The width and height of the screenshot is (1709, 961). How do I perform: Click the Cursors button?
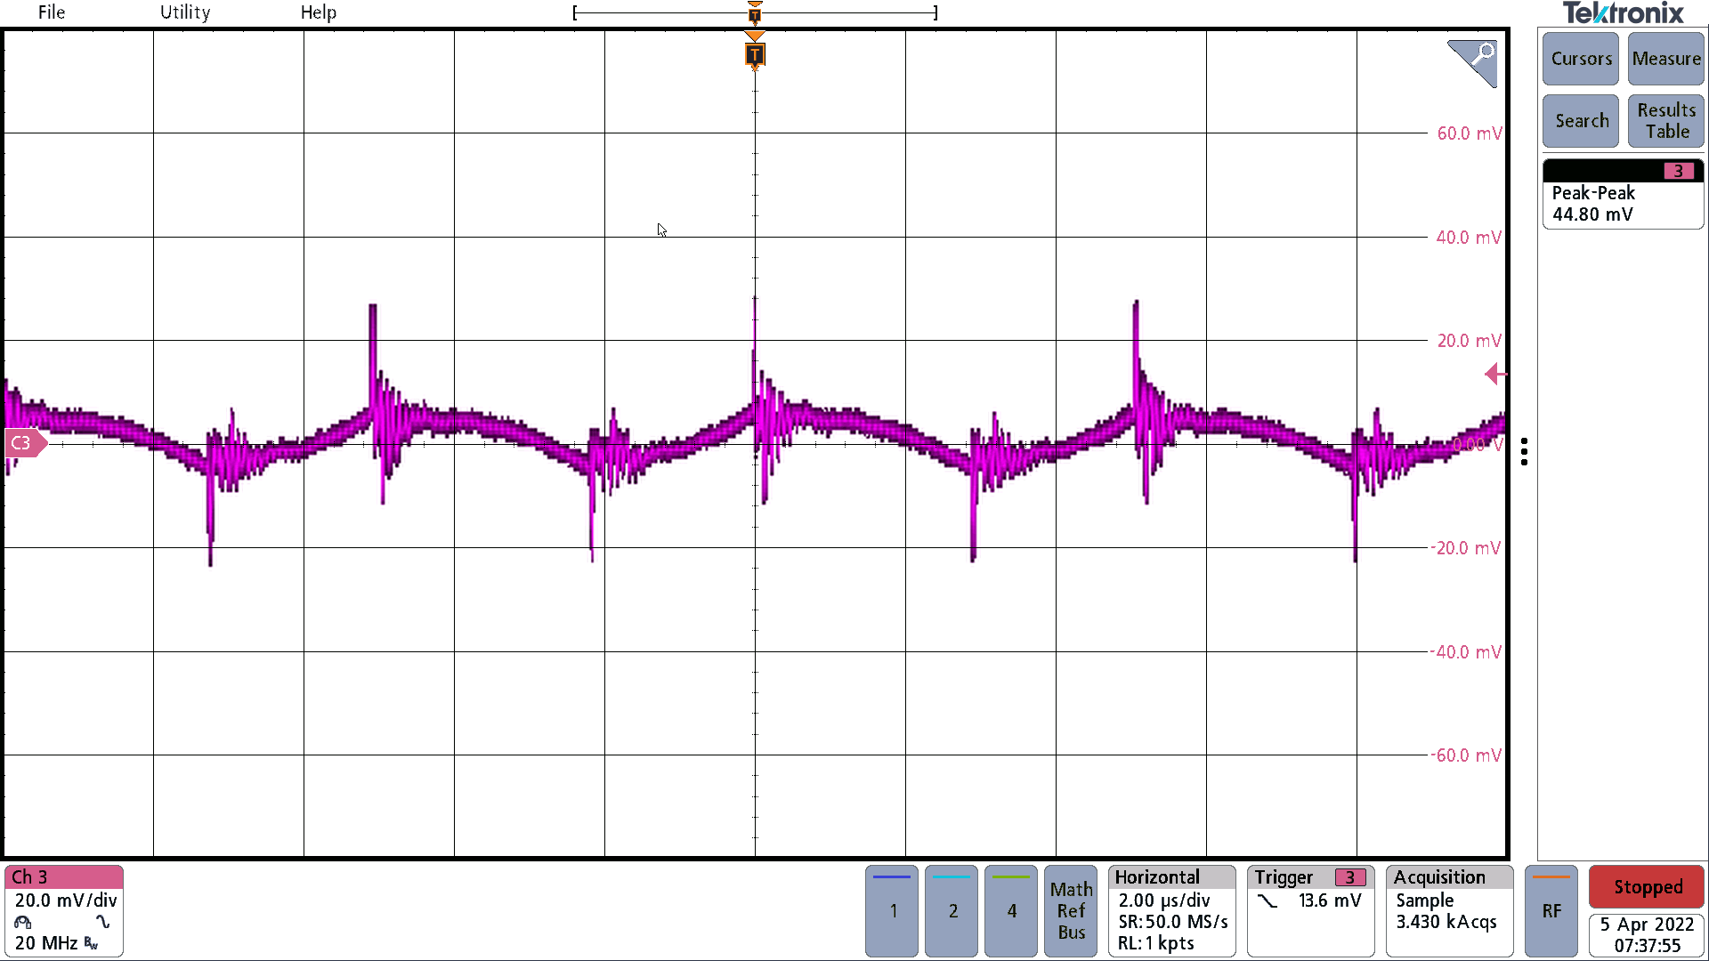(1581, 59)
